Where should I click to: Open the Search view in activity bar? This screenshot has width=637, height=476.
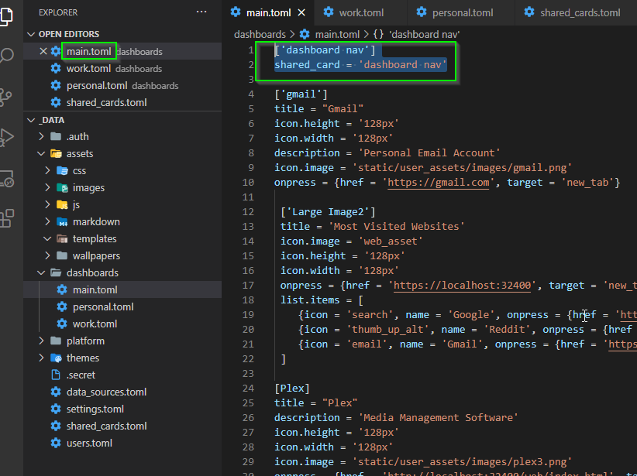click(6, 55)
